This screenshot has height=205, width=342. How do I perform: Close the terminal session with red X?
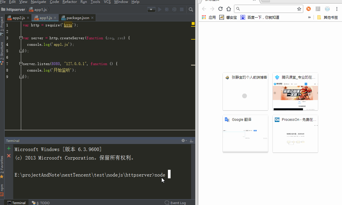[x=9, y=156]
